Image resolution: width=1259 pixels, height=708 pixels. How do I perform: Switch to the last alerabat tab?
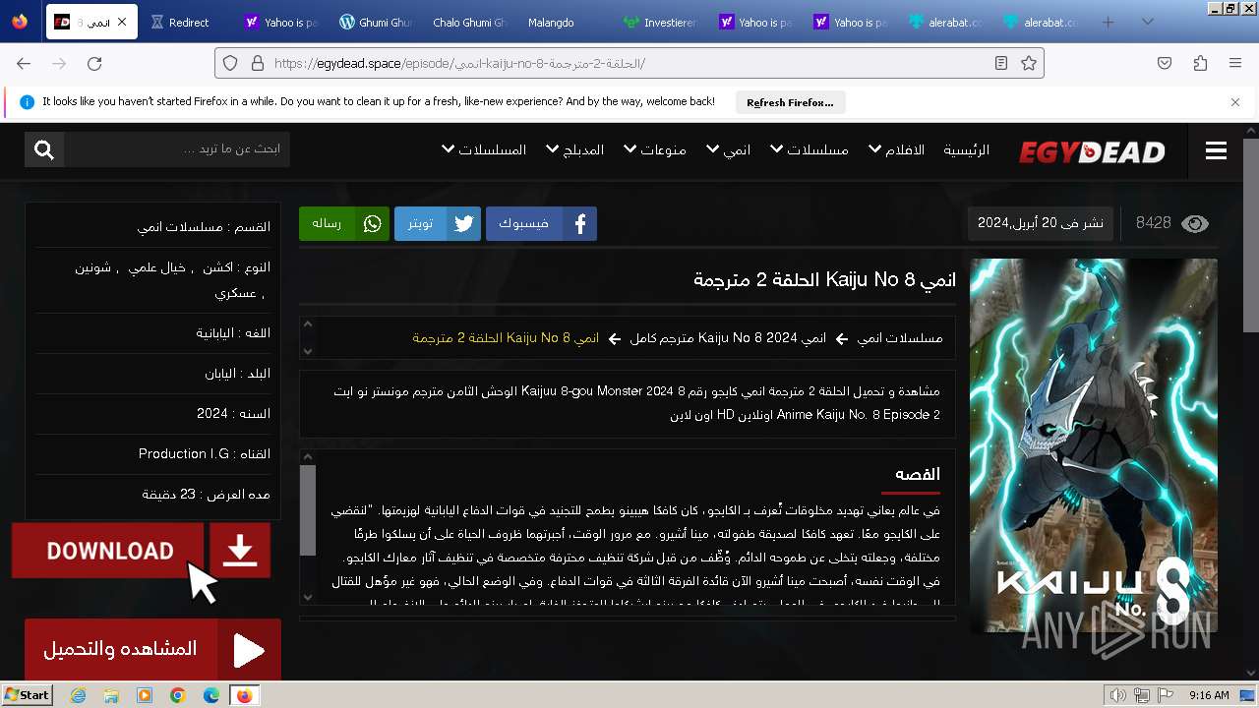coord(1040,22)
